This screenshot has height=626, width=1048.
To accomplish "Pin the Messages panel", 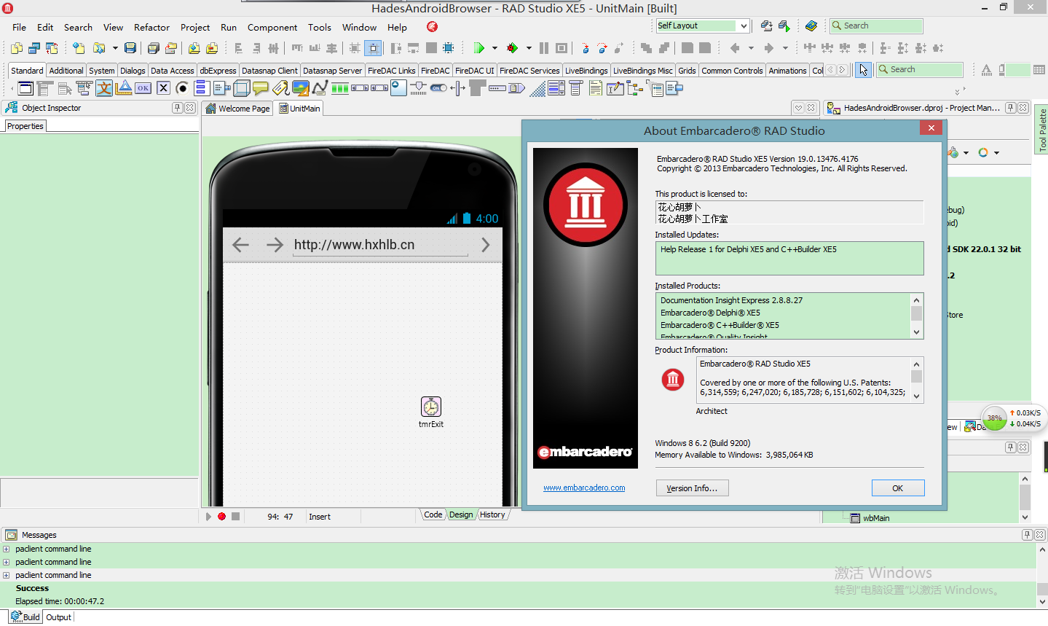I will (1027, 535).
